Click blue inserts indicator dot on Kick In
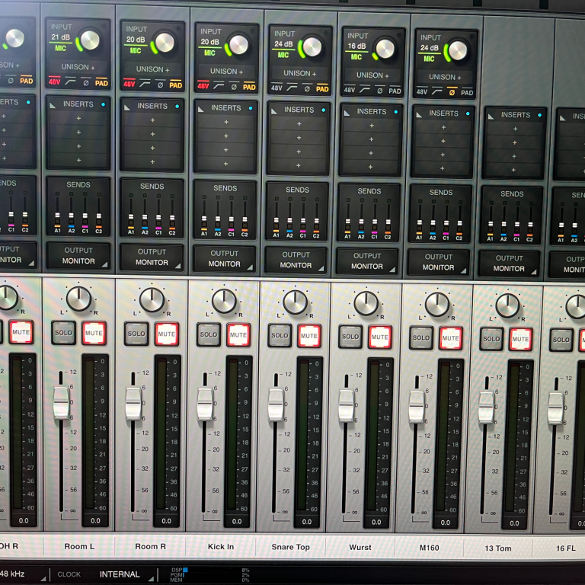This screenshot has height=585, width=585. point(251,108)
